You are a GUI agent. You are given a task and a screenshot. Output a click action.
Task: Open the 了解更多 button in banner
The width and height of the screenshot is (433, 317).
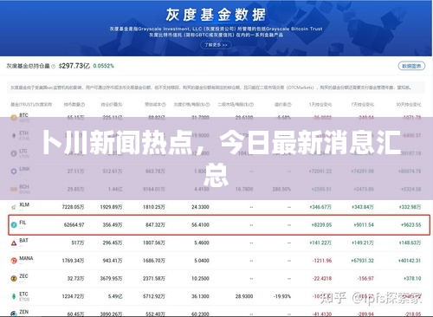tap(216, 45)
